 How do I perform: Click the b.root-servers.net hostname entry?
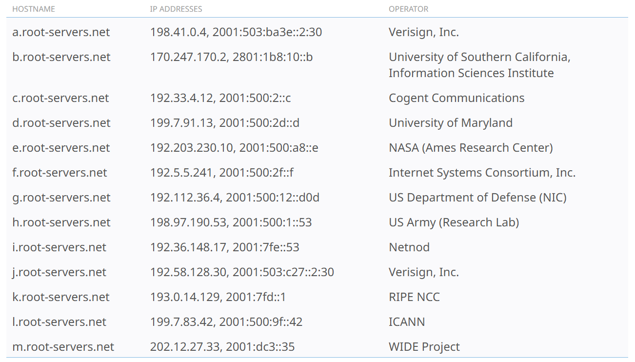[61, 57]
